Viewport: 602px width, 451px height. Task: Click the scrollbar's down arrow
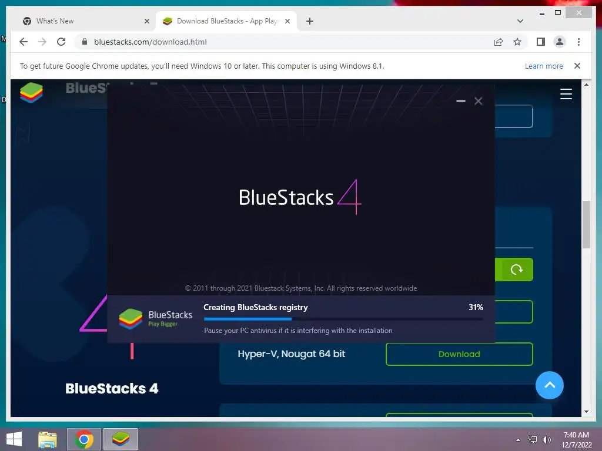point(586,412)
